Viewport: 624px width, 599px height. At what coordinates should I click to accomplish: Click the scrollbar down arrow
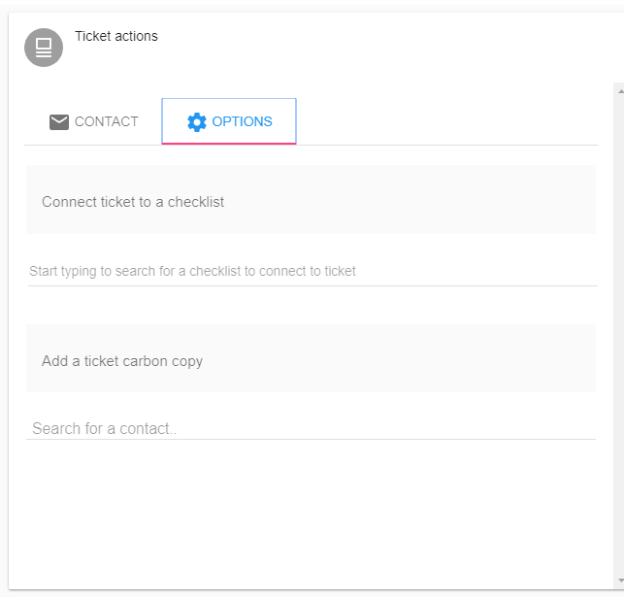(x=620, y=581)
